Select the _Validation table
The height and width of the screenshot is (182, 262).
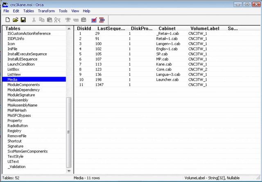click(16, 167)
